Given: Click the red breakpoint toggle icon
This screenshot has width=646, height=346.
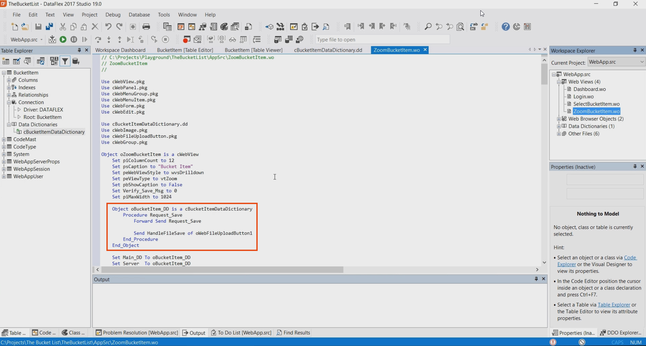Looking at the screenshot, I should (x=186, y=40).
